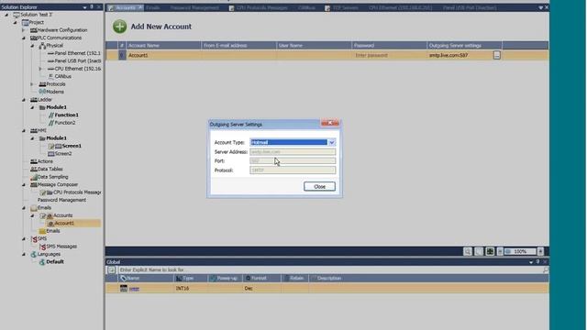Click the Languages icon in the tree
This screenshot has width=587, height=330.
pyautogui.click(x=34, y=255)
